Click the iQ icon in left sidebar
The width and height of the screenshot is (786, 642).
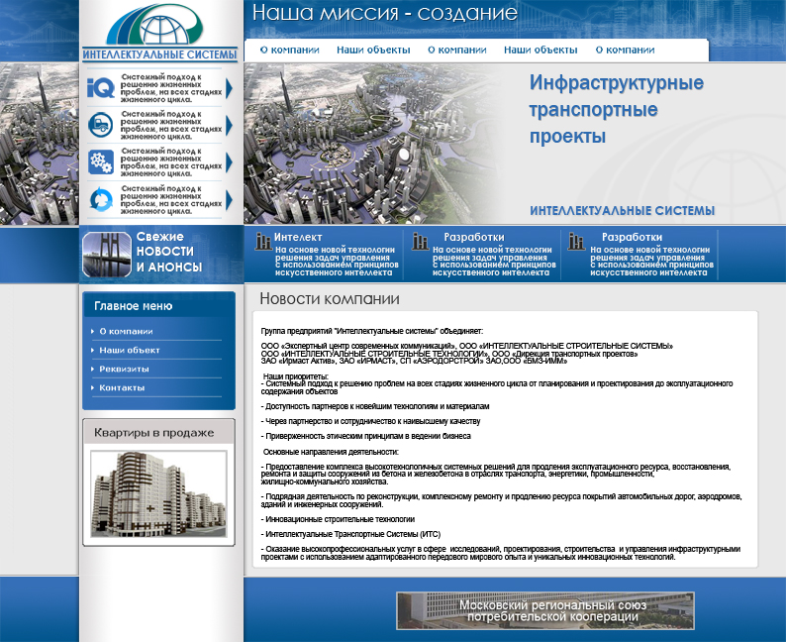click(101, 88)
